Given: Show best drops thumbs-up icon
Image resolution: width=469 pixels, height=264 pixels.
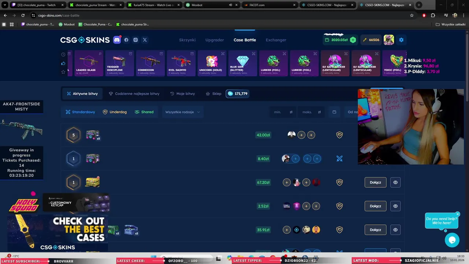Looking at the screenshot, I should (63, 63).
